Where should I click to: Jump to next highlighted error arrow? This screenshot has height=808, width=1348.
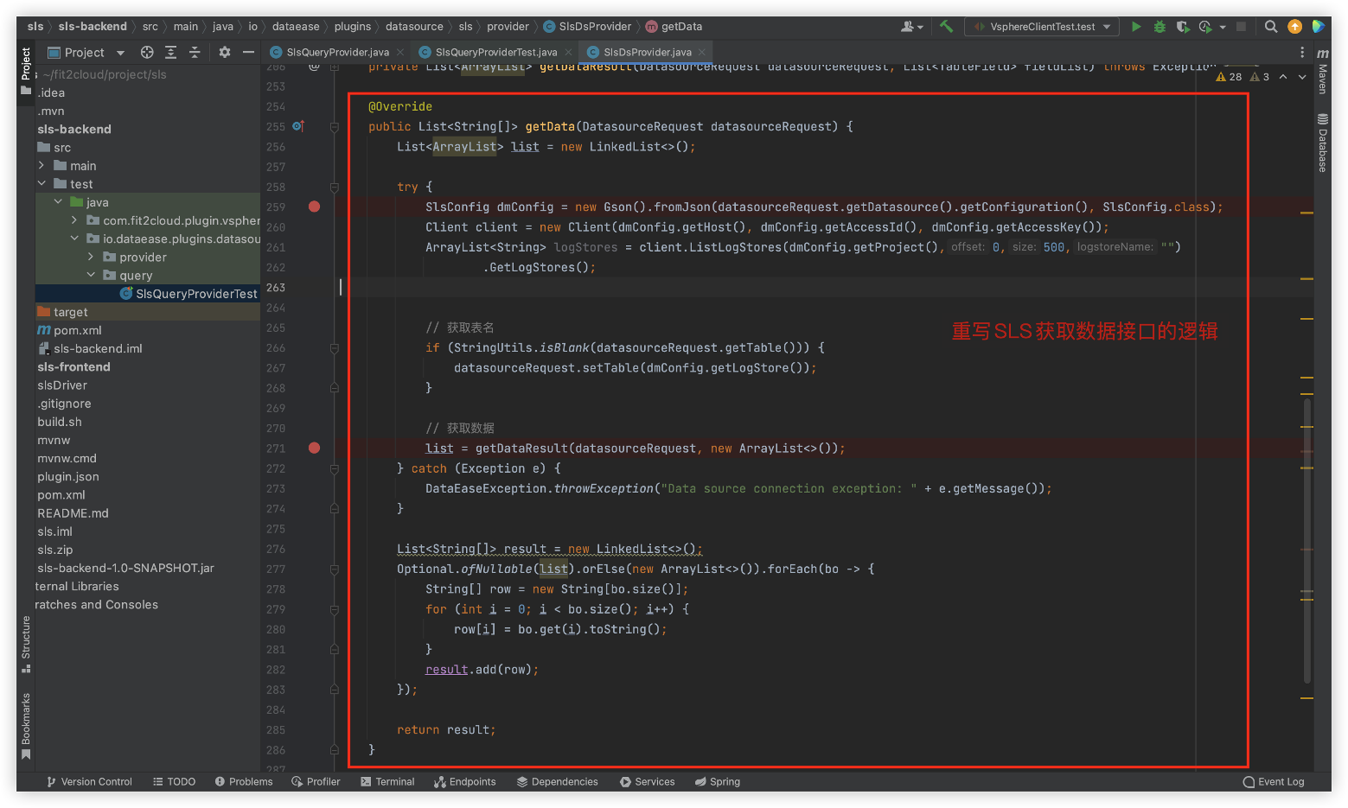pyautogui.click(x=1302, y=77)
